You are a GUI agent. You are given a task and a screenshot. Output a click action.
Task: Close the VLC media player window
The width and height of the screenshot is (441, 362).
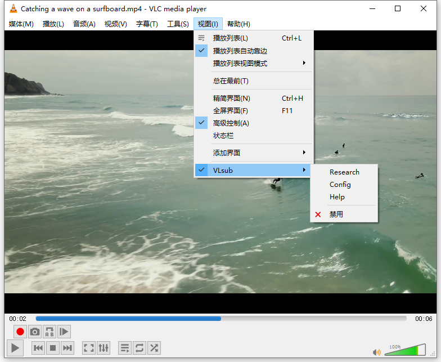[x=423, y=9]
